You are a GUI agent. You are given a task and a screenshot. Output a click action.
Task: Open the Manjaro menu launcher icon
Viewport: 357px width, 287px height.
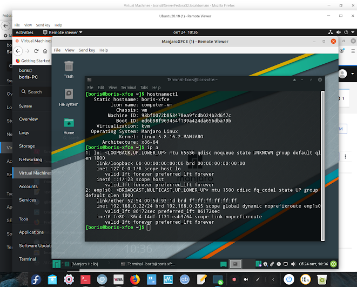(57, 264)
